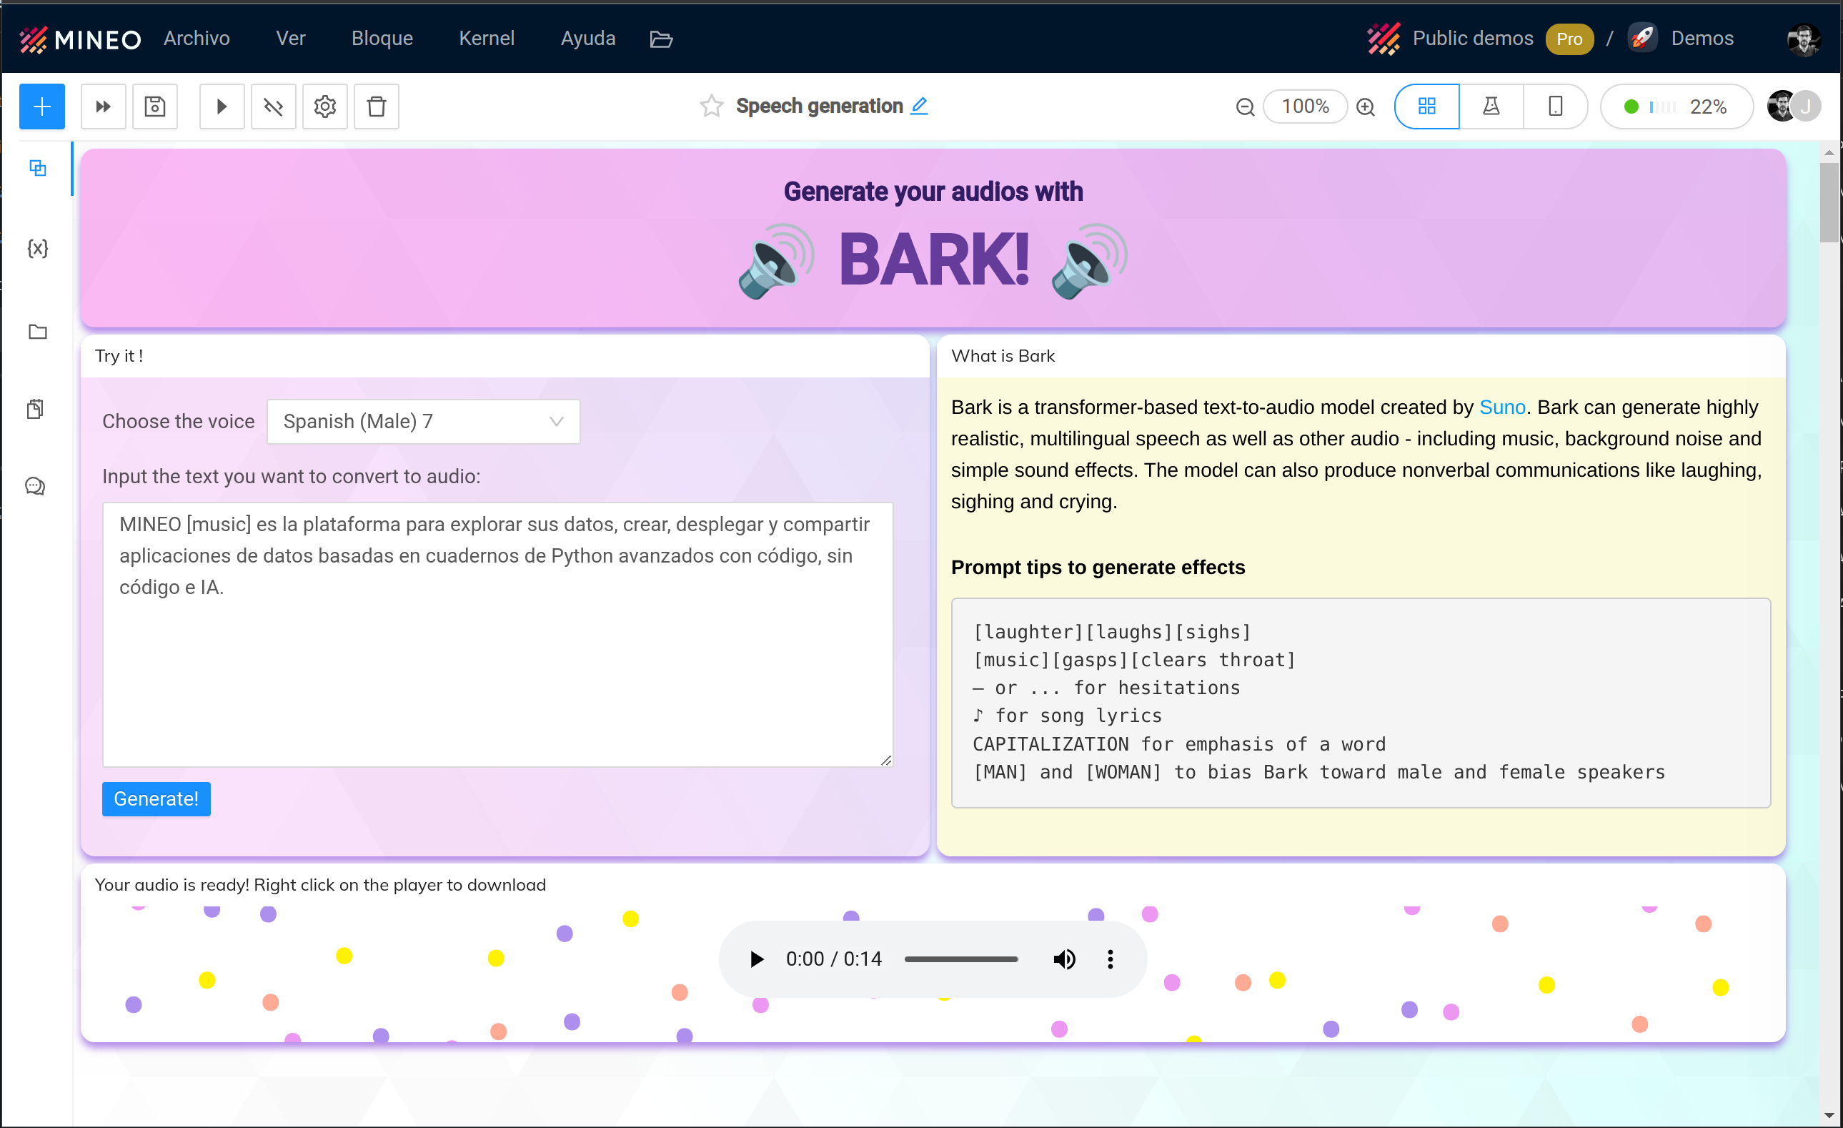Click the vertical scrollbar thumb
Screen dimensions: 1843x1128
point(1829,202)
